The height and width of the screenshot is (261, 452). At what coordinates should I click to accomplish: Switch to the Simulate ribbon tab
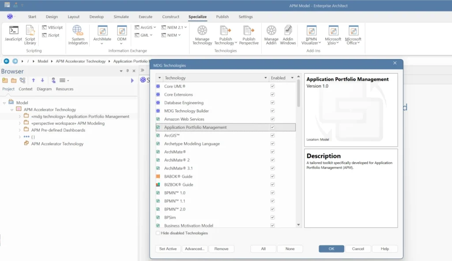[x=121, y=17]
